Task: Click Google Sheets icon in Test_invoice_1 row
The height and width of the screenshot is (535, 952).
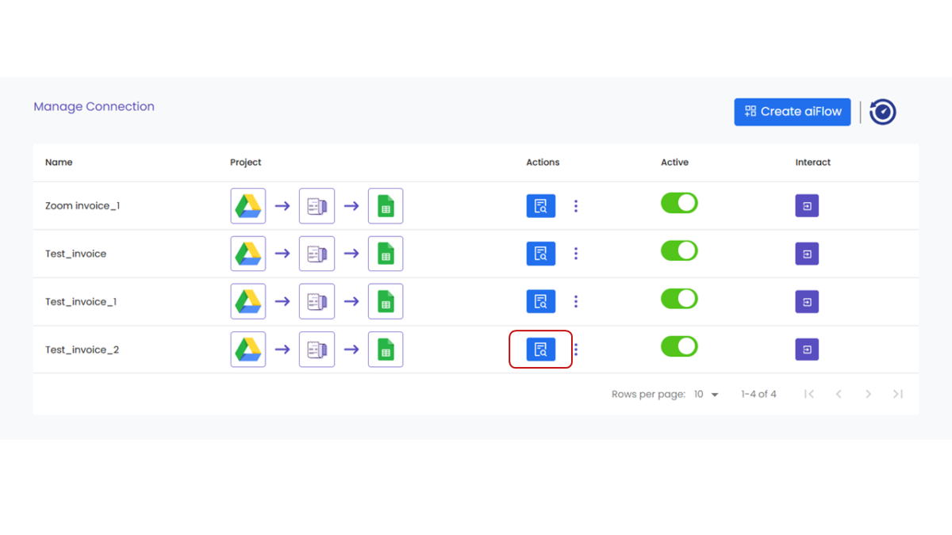Action: point(386,301)
